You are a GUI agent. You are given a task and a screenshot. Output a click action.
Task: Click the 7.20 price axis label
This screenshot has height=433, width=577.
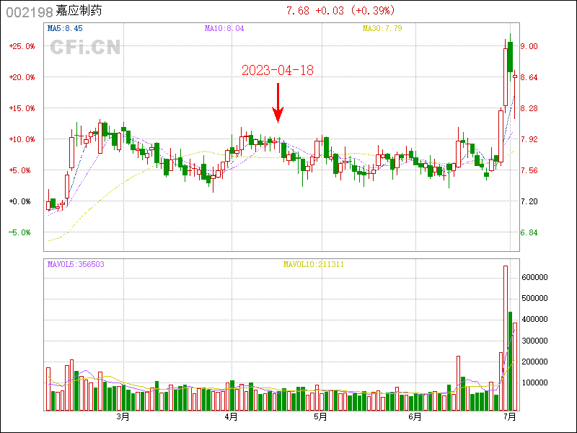[x=529, y=201]
